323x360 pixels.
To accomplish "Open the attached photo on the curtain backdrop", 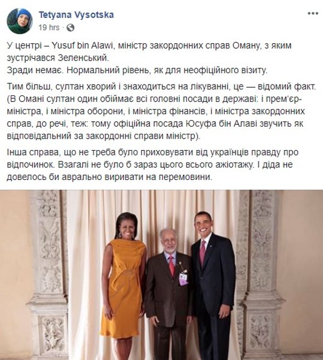I will [161, 275].
